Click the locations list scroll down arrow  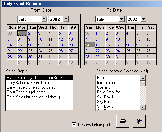tap(143, 107)
